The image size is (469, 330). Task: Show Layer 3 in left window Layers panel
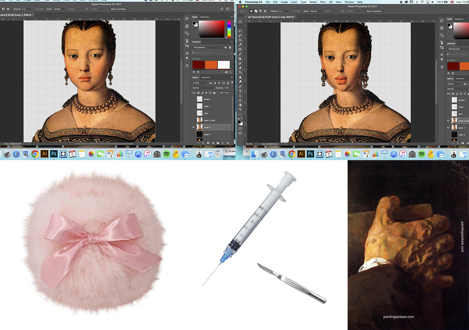pyautogui.click(x=193, y=134)
